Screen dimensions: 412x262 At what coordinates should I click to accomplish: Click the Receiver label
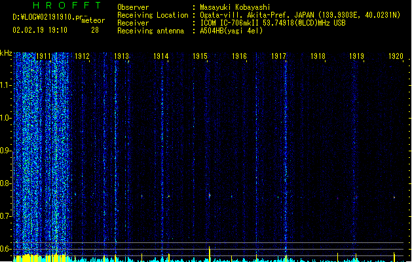click(133, 23)
